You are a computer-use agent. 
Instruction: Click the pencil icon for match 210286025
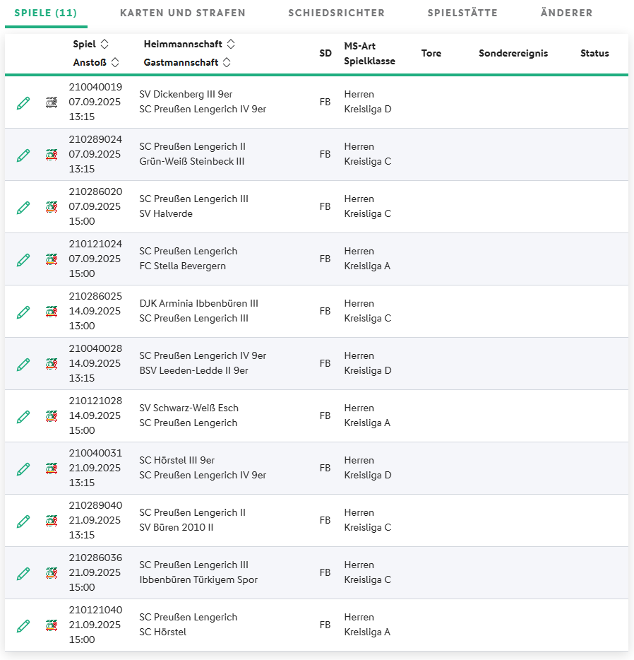[23, 312]
